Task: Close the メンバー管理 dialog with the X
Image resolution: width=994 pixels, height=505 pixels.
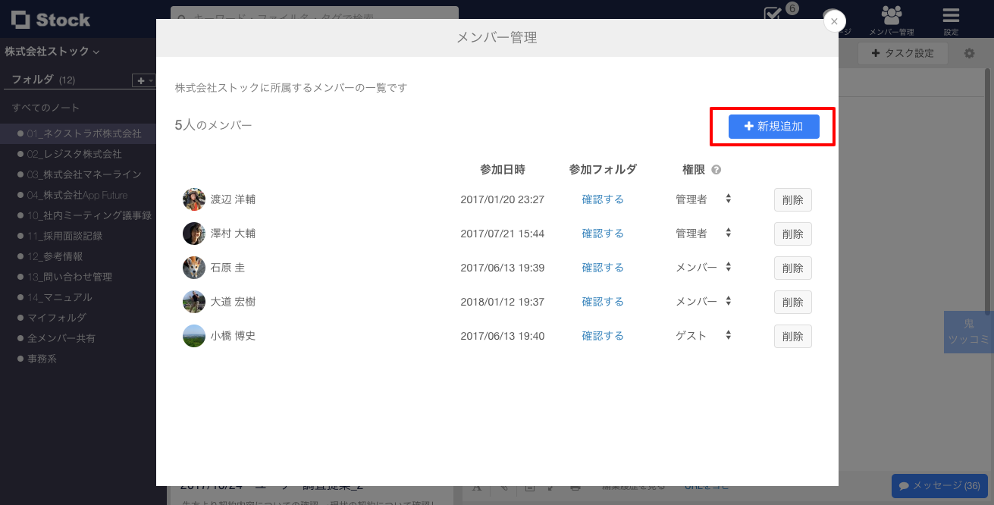Action: 834,20
